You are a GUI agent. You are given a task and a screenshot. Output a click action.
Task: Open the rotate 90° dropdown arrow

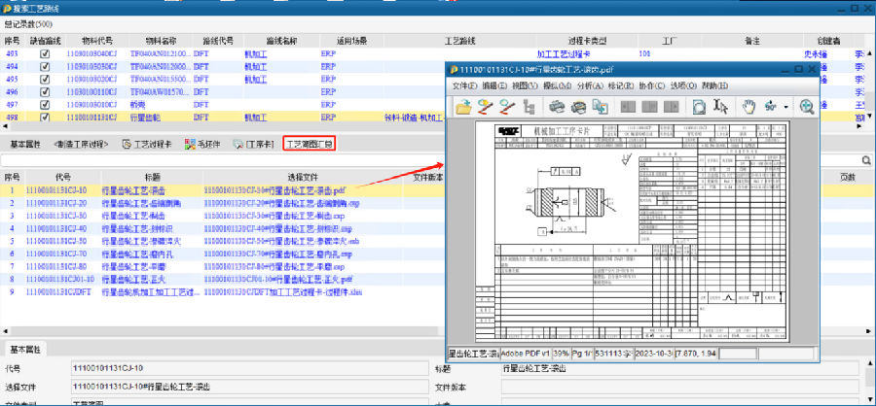pyautogui.click(x=785, y=106)
